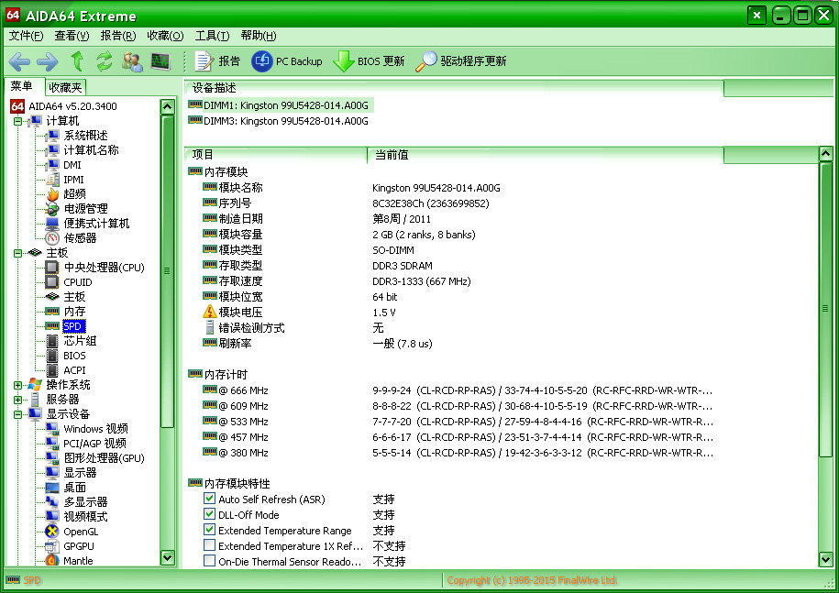Open the 查看(V) menu
The width and height of the screenshot is (839, 593).
point(72,36)
